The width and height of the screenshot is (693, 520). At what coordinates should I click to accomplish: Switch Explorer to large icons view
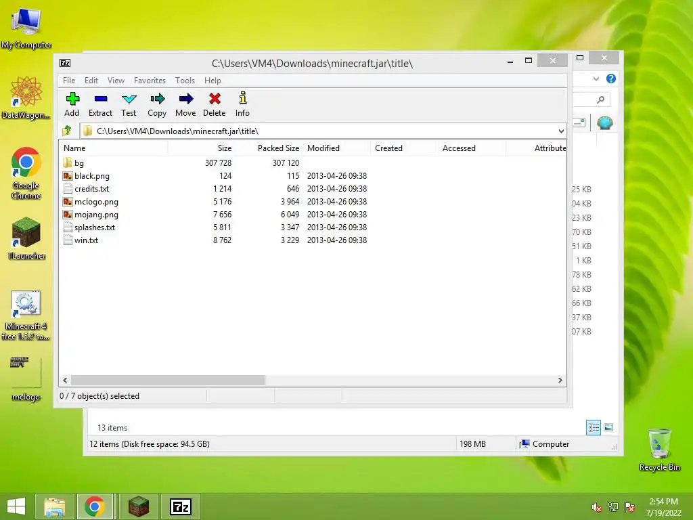click(608, 427)
